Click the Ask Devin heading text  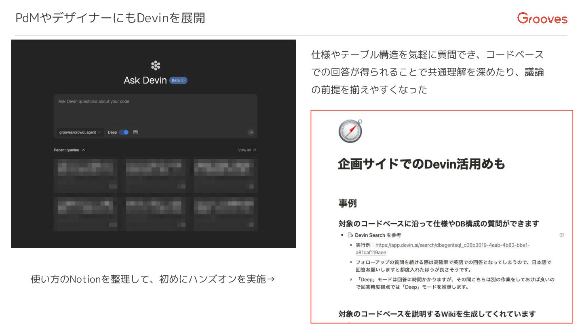145,80
